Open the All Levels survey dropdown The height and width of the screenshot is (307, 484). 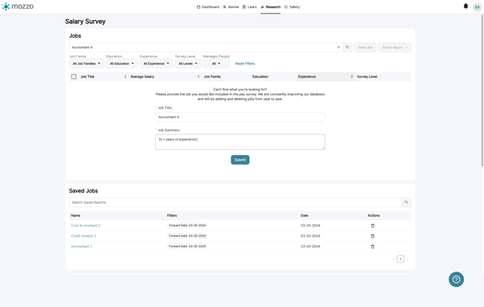click(188, 64)
